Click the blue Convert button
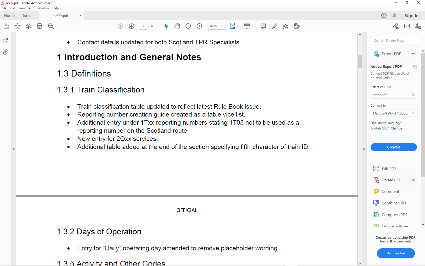 [394, 147]
